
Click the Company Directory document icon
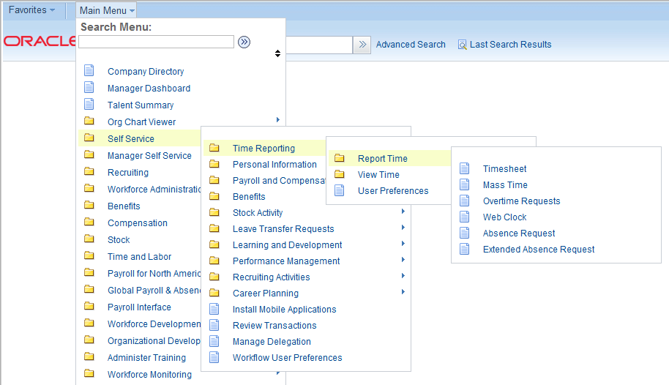tap(89, 70)
